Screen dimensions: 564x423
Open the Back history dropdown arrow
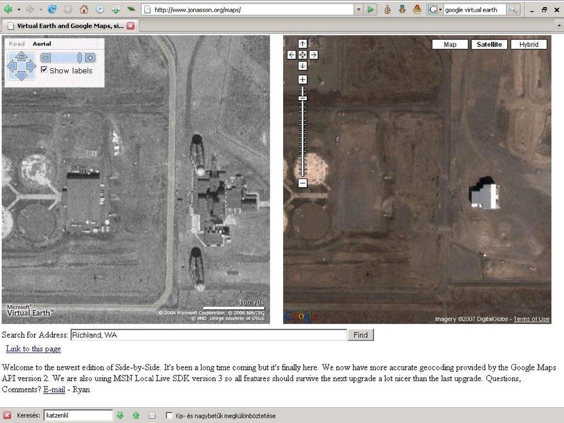click(19, 10)
